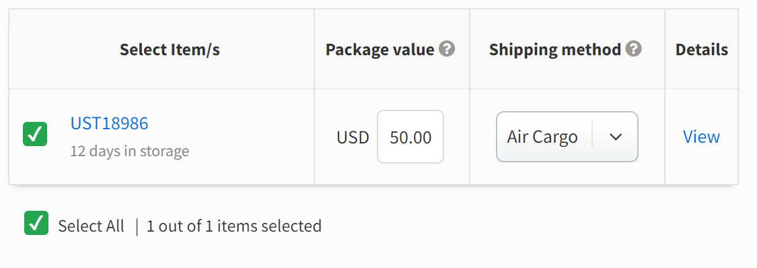The image size is (757, 268).
Task: Focus the package value field showing 50.00
Action: tap(410, 137)
